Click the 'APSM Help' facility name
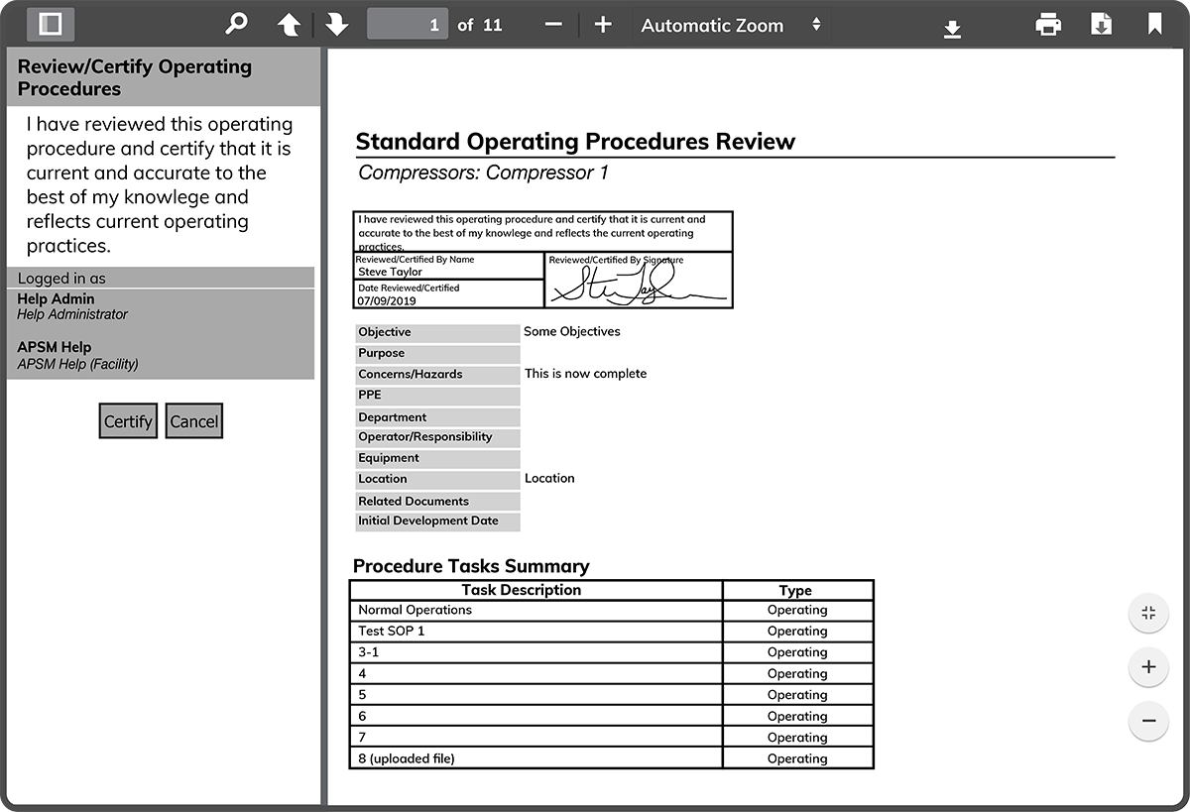This screenshot has height=812, width=1190. 55,347
